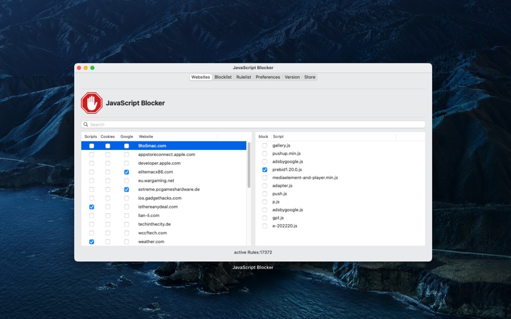Minimize the JavaScript Blocker window
This screenshot has width=511, height=319.
coord(86,68)
